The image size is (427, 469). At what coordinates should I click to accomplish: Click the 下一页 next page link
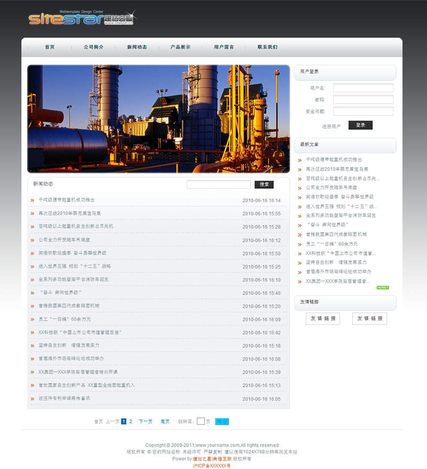coord(145,422)
